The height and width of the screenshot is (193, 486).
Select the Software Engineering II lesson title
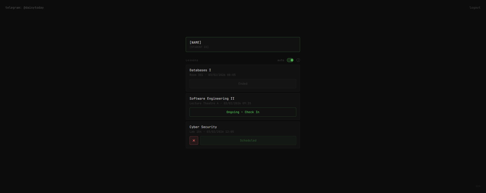[x=212, y=99]
